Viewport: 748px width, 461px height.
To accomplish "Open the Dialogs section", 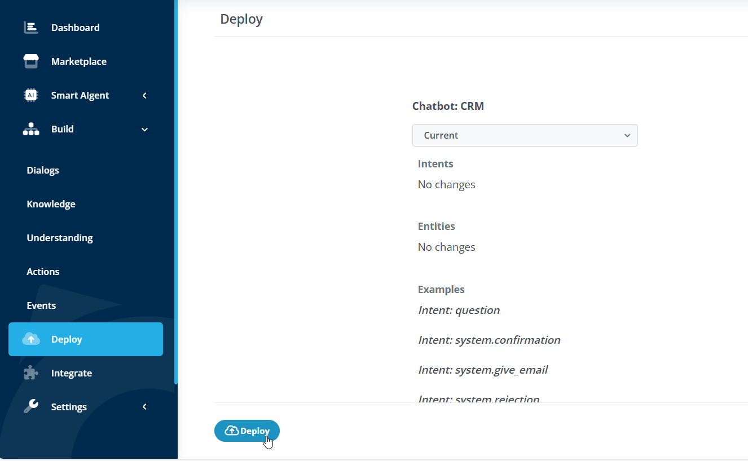I will [x=43, y=170].
